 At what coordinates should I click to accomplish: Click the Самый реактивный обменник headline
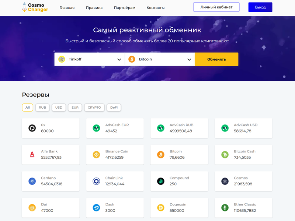[x=147, y=30]
